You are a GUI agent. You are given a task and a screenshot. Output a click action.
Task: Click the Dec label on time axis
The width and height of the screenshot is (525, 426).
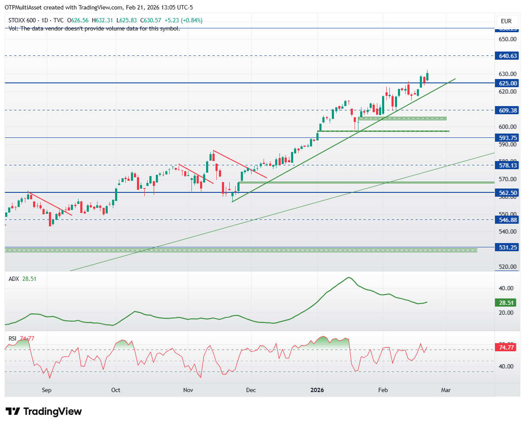(251, 390)
